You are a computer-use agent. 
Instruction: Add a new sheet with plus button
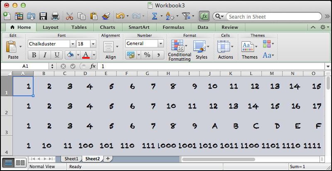coord(108,159)
